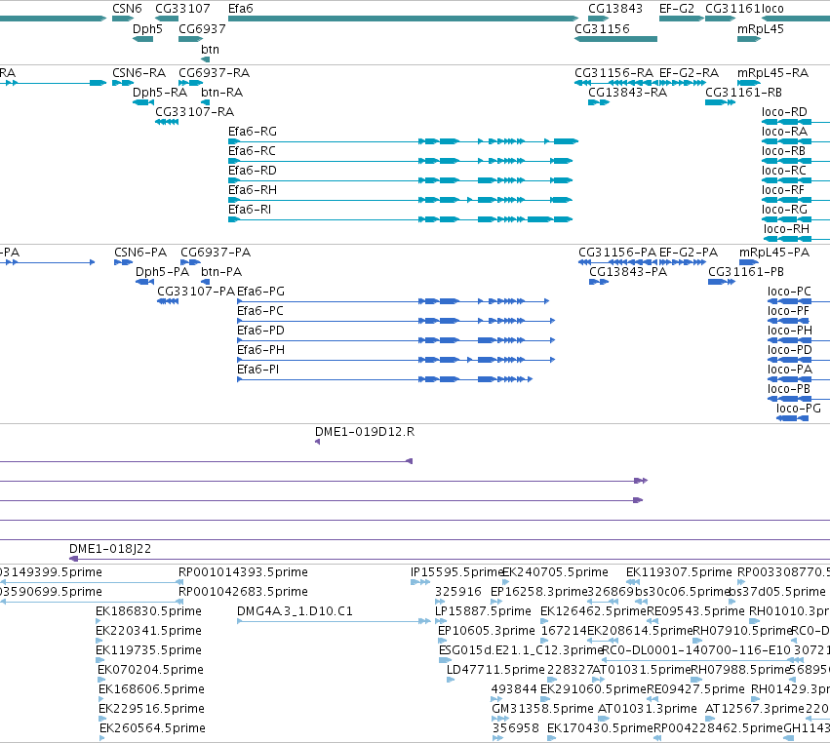Select transcript loco-RD
The height and width of the screenshot is (743, 830).
(796, 122)
